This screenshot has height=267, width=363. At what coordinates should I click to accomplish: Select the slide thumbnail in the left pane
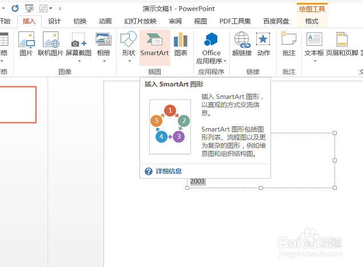[18, 105]
